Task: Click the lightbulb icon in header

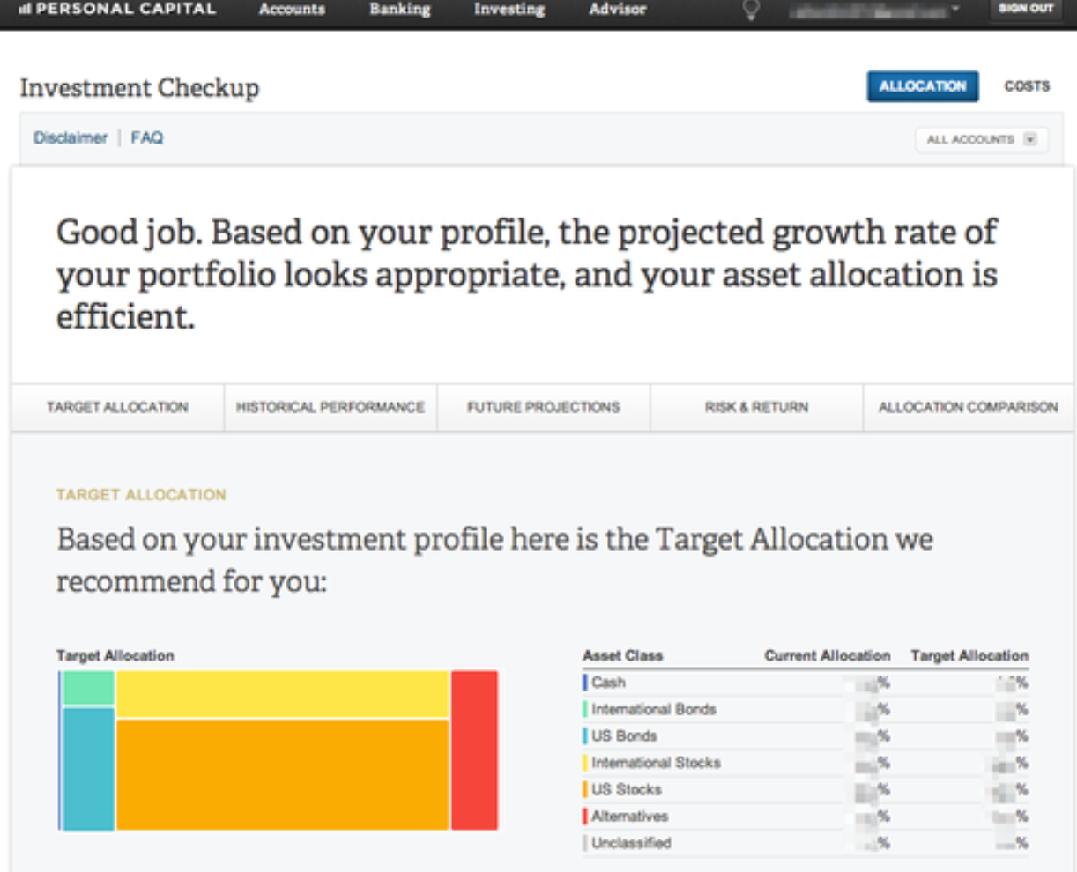Action: 751,10
